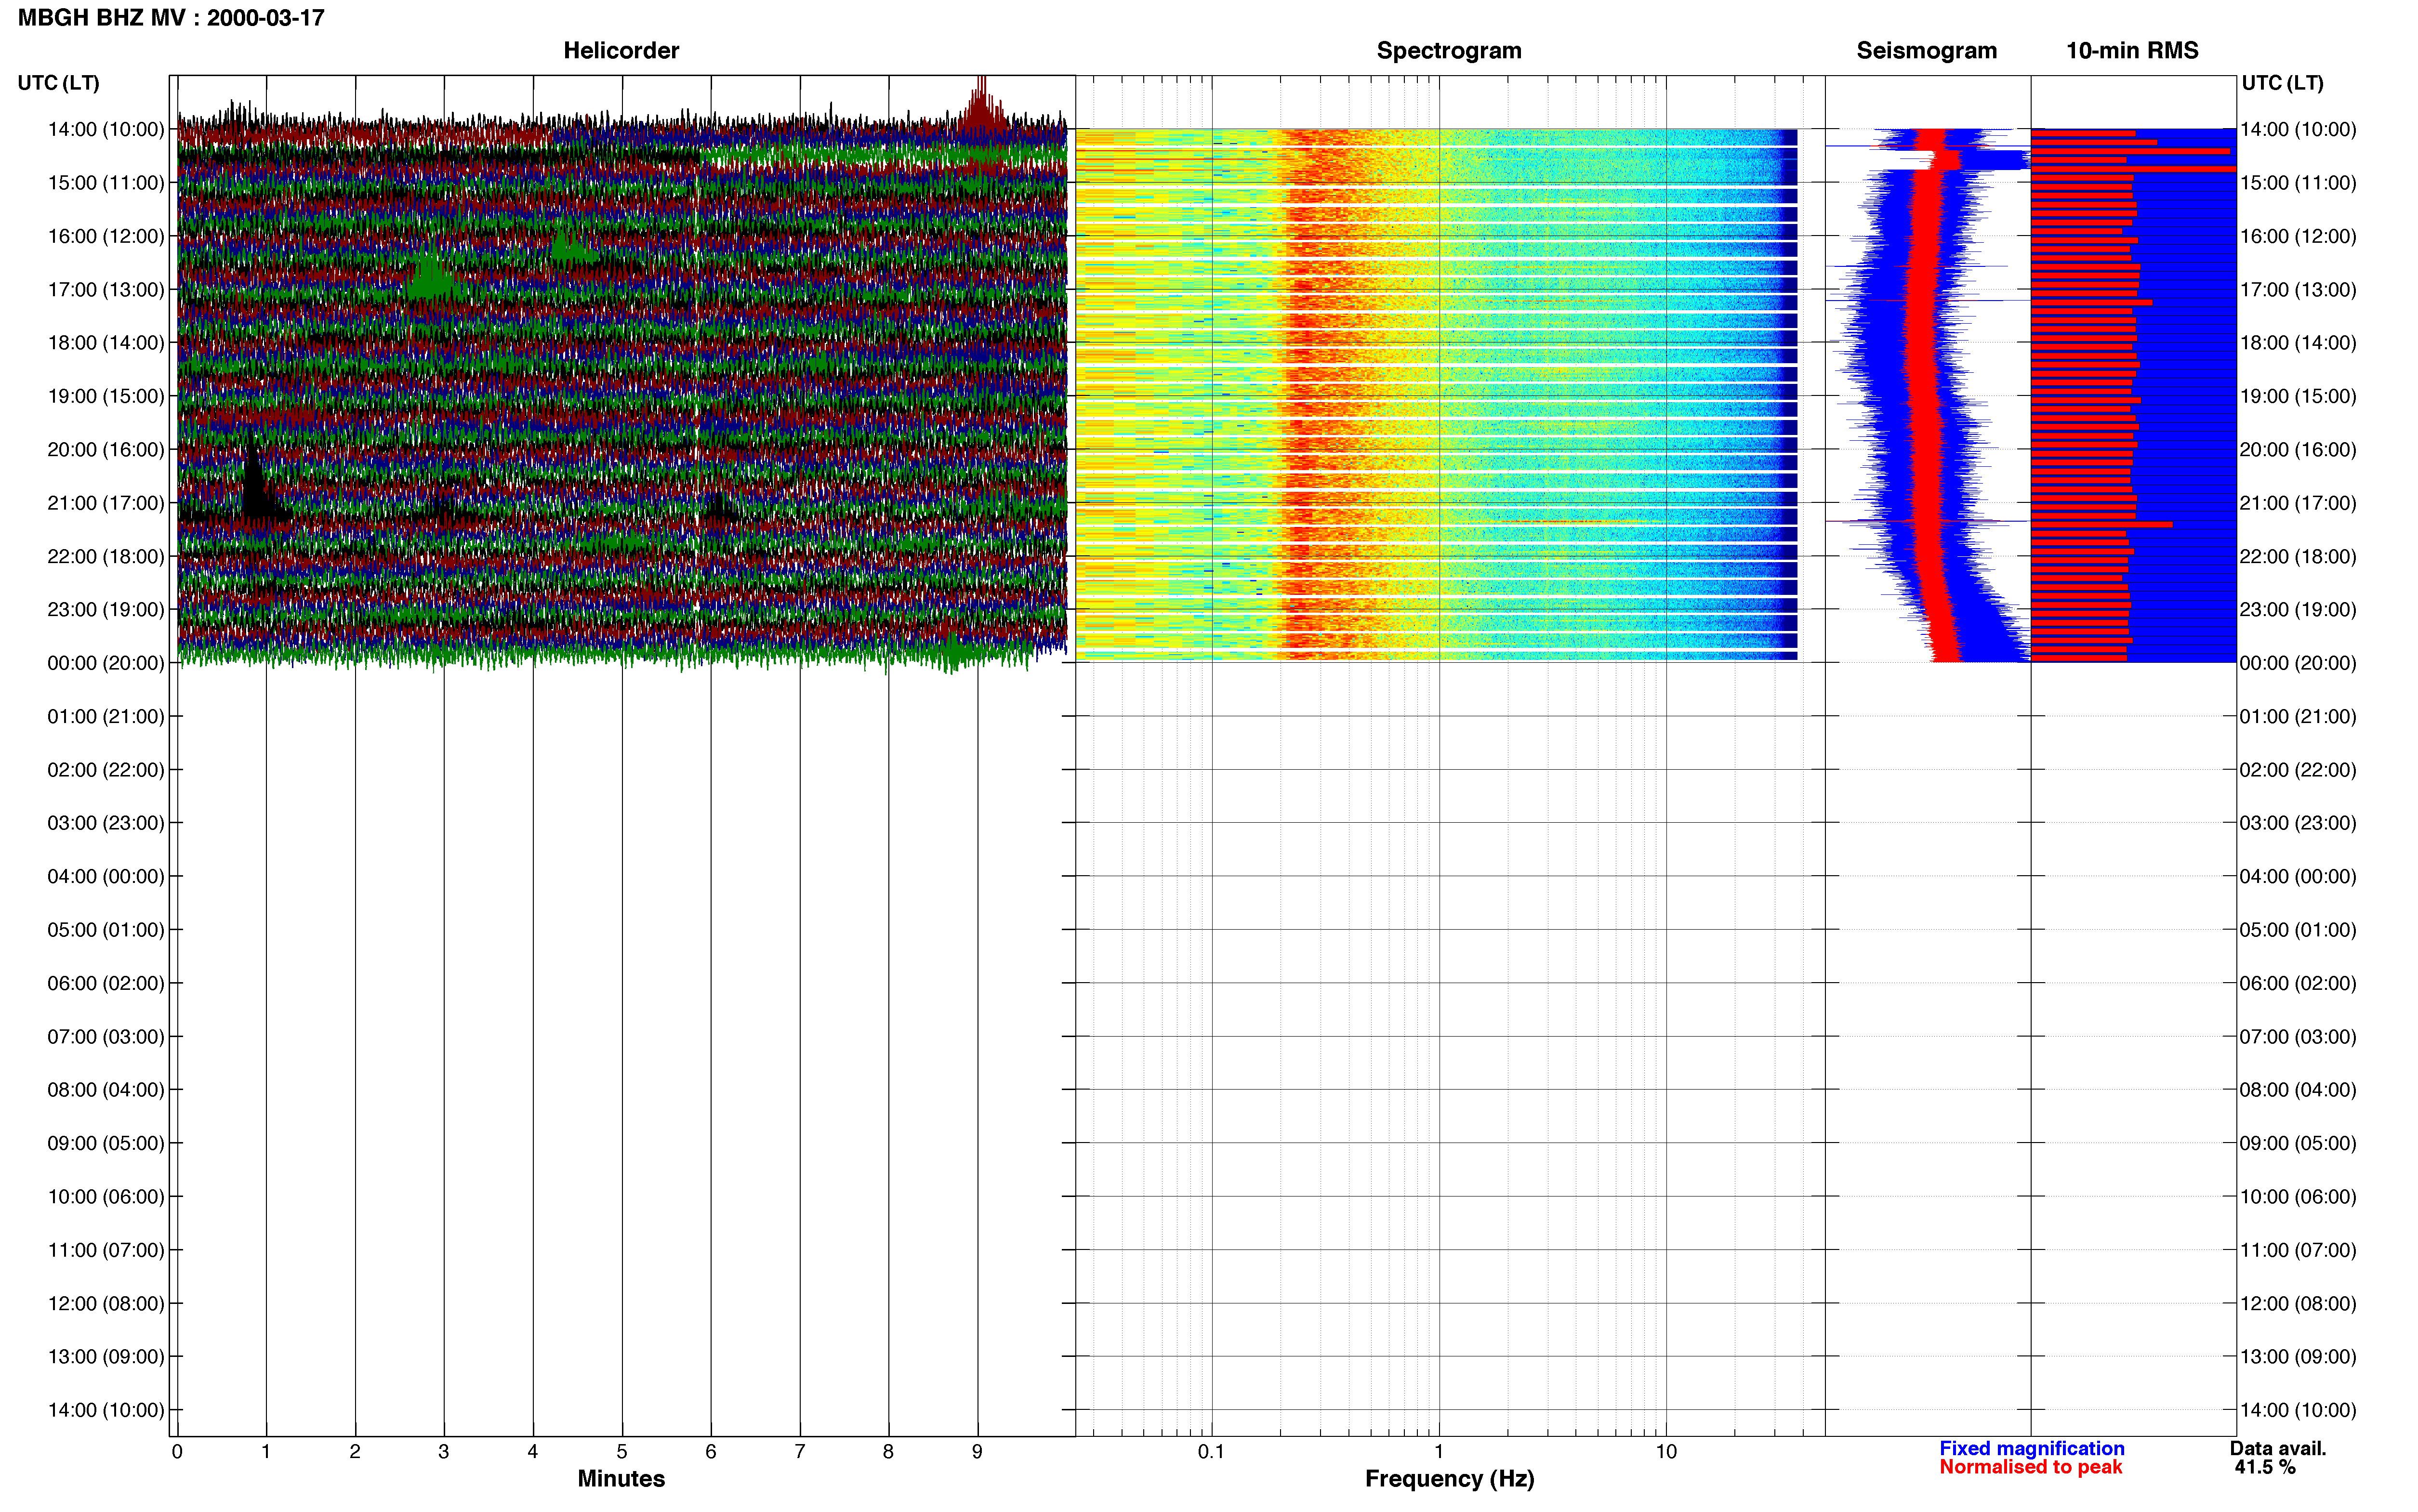The width and height of the screenshot is (2418, 1512).
Task: Select 07:00 (03:00) on the Helicorder time axis
Action: pyautogui.click(x=106, y=1037)
